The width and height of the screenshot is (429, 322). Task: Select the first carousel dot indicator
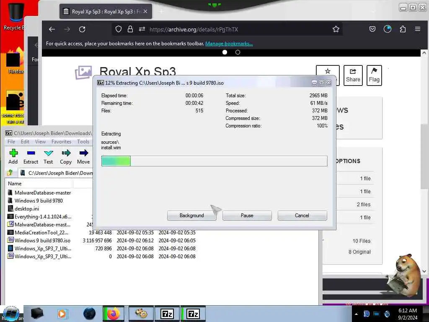click(x=225, y=52)
